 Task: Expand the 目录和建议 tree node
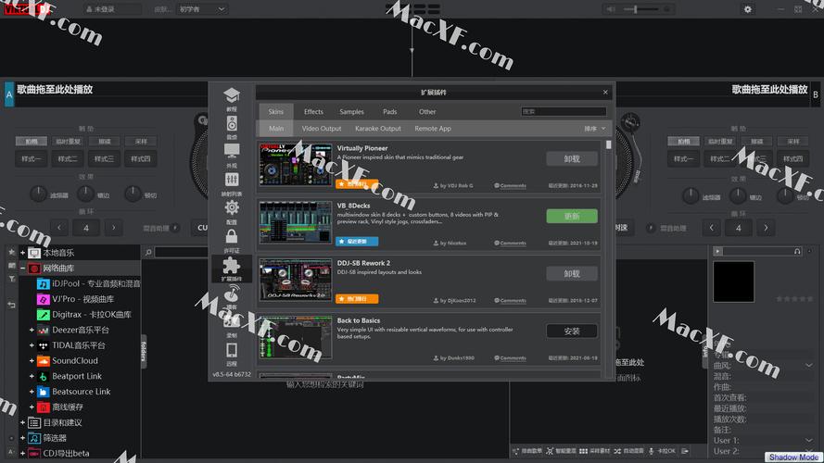pos(22,422)
